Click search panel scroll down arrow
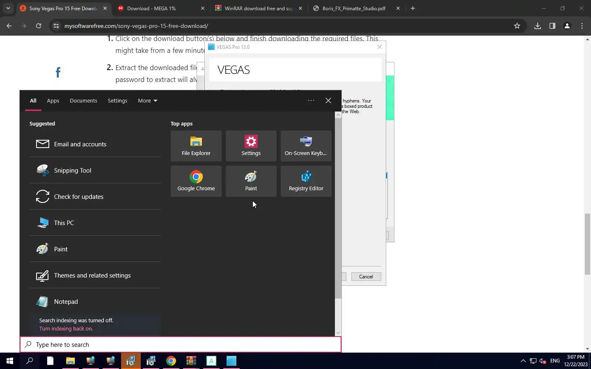This screenshot has width=591, height=369. 338,333
